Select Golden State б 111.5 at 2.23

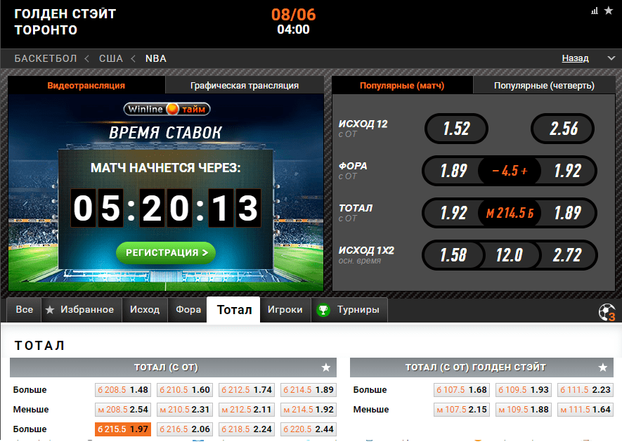[x=585, y=390]
